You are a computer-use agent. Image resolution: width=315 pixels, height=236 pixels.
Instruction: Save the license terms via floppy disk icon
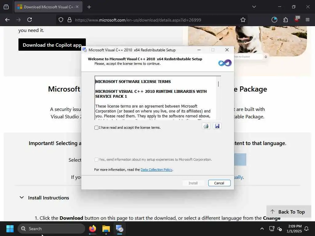point(217,126)
